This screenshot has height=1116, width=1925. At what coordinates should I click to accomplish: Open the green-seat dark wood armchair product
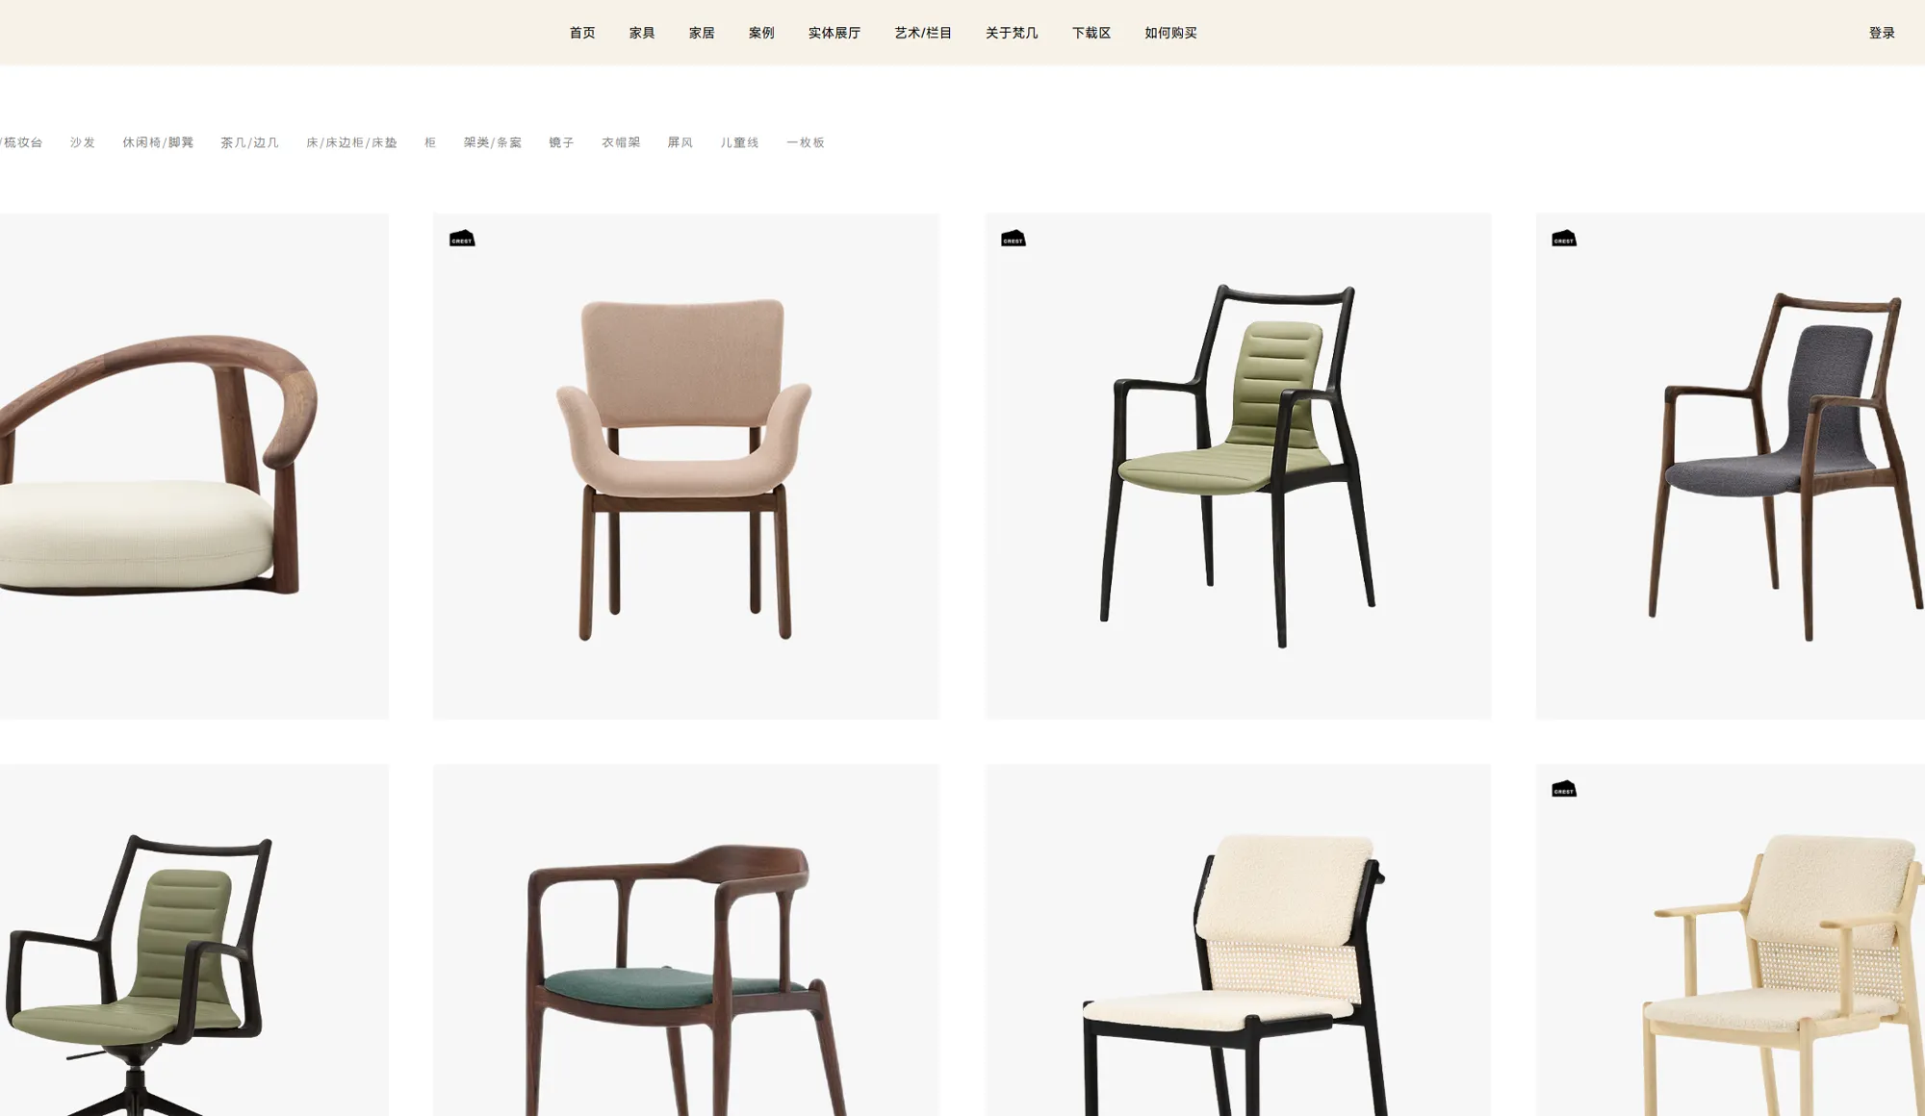685,940
